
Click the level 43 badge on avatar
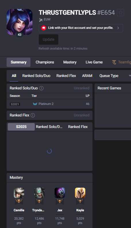pos(20,35)
